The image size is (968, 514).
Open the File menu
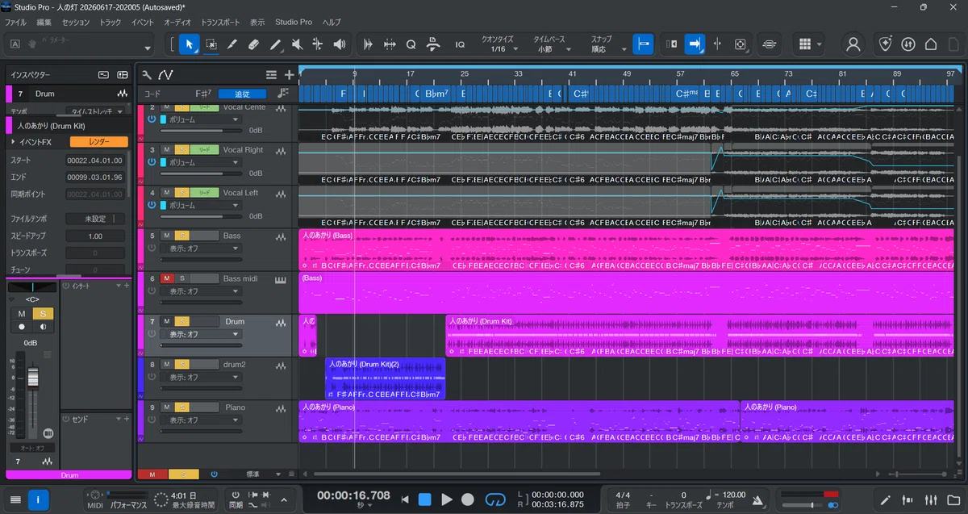click(15, 22)
